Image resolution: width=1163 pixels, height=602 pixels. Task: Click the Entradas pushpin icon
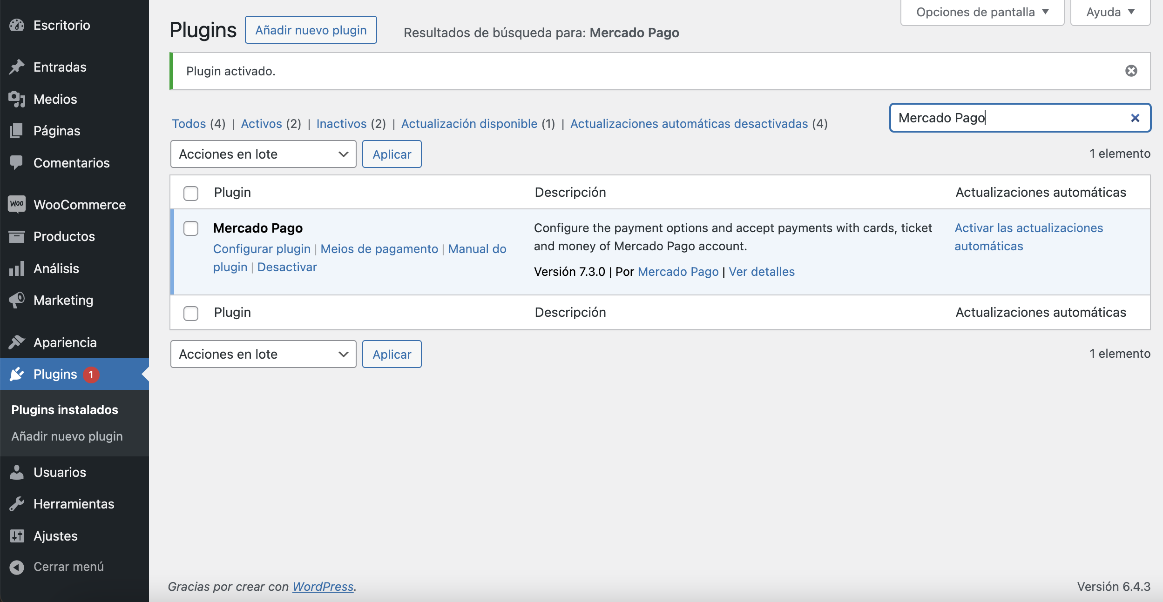(x=17, y=67)
